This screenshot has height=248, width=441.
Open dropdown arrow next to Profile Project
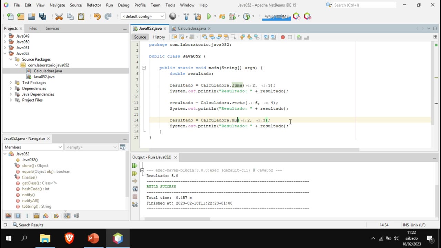253,16
